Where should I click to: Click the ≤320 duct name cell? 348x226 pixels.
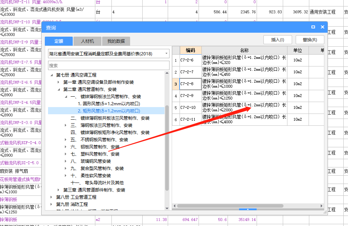pyautogui.click(x=244, y=60)
